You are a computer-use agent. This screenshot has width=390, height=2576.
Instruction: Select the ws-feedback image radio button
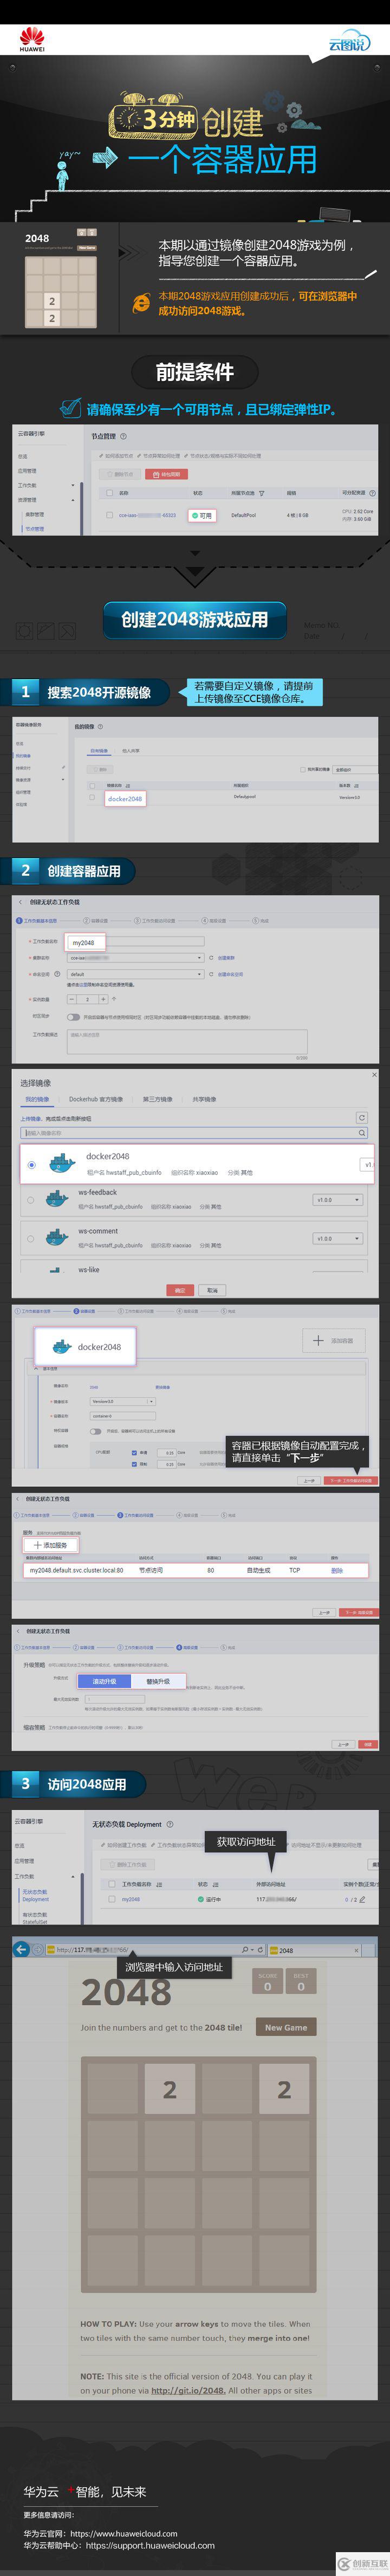point(30,1199)
